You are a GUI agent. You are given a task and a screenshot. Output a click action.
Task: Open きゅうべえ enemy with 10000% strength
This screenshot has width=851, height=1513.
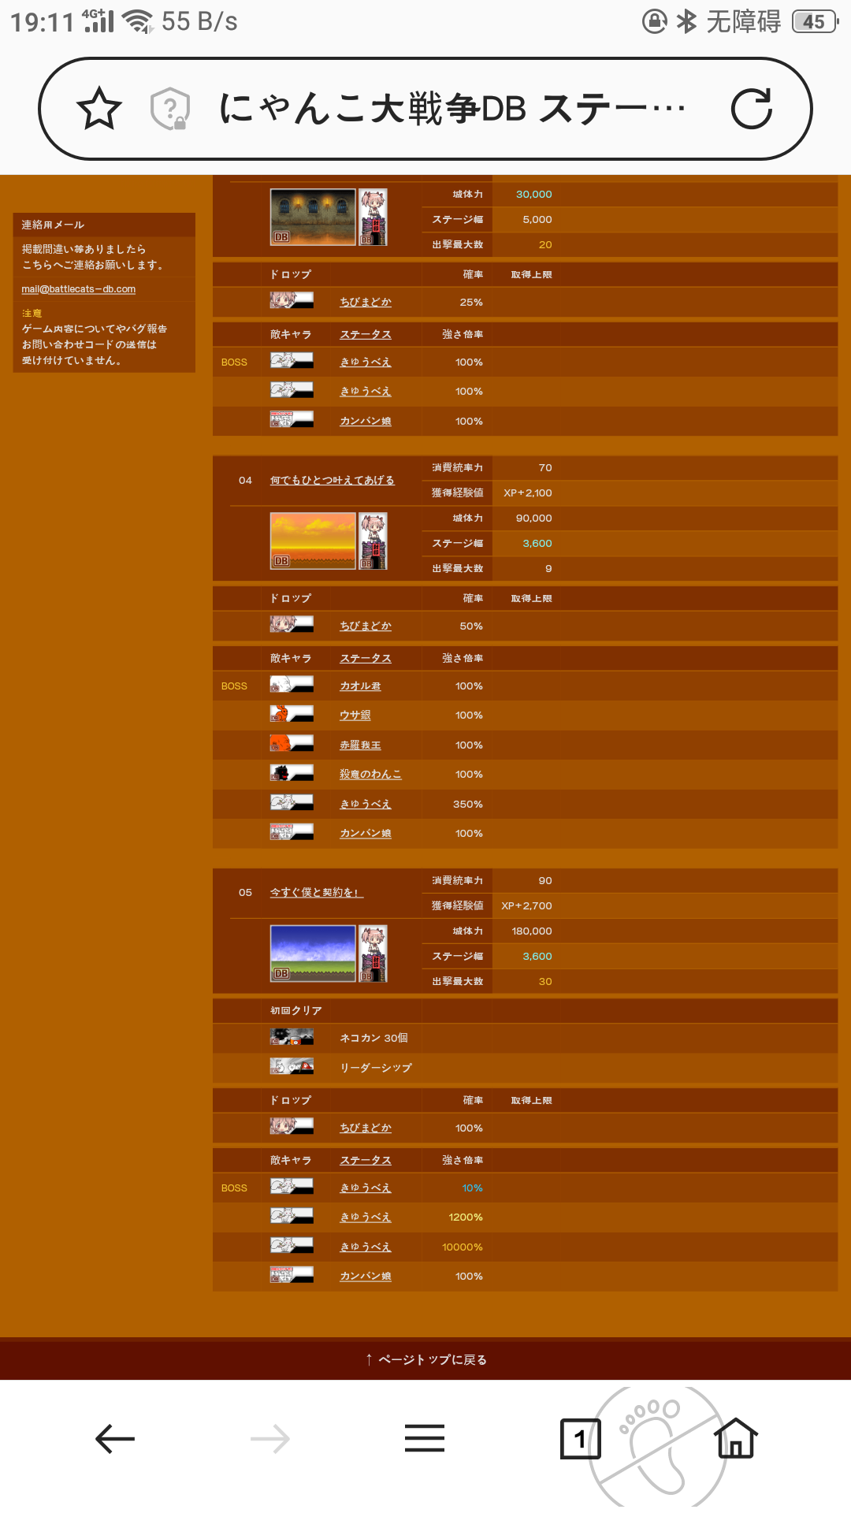[x=365, y=1247]
